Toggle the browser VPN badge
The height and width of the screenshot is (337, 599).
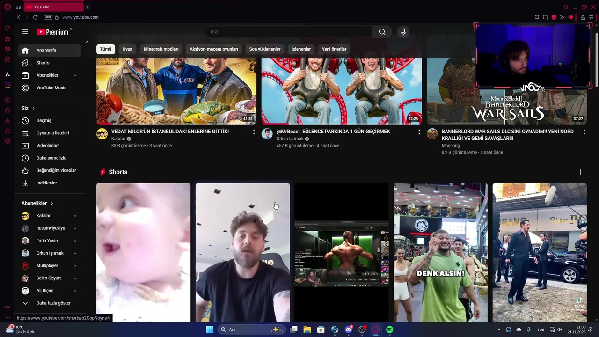point(48,17)
